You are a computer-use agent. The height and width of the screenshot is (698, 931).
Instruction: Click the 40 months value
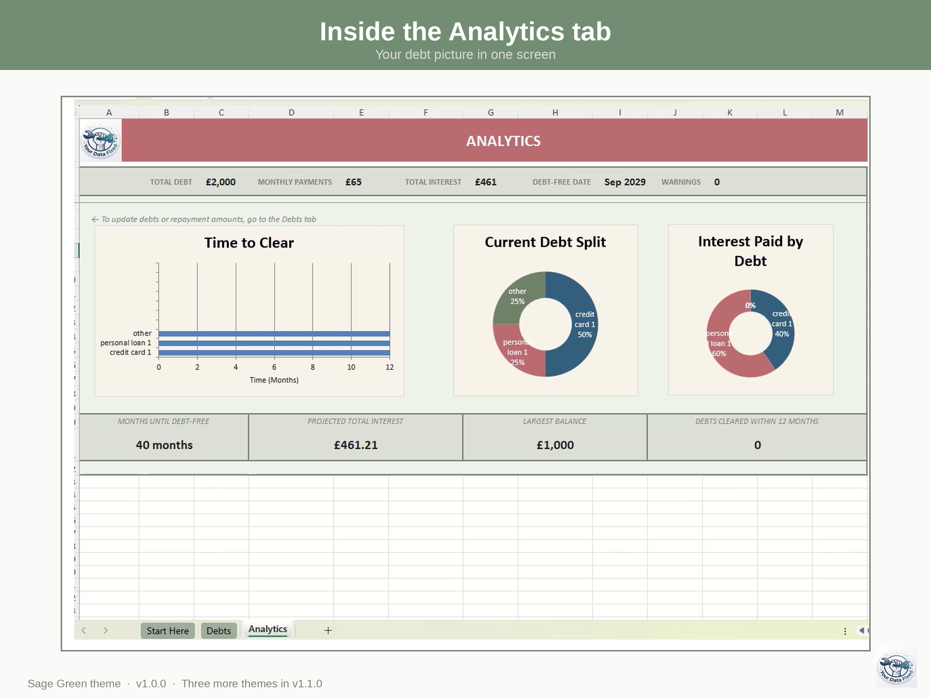(x=164, y=445)
